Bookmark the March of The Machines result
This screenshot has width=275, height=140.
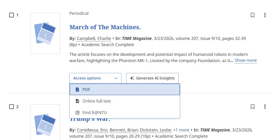(x=253, y=15)
